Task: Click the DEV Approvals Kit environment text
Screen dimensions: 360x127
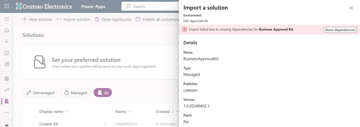Action: point(196,21)
